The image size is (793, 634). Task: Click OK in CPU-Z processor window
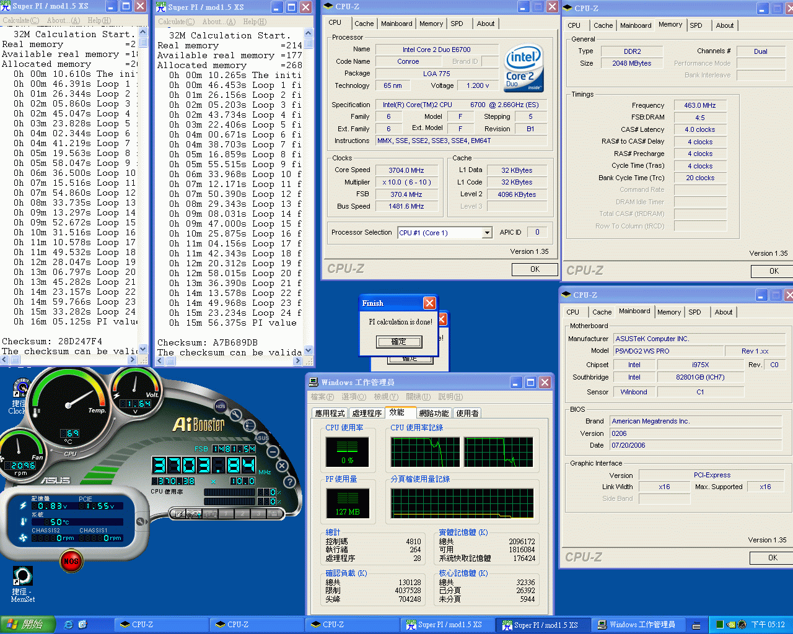(x=535, y=269)
